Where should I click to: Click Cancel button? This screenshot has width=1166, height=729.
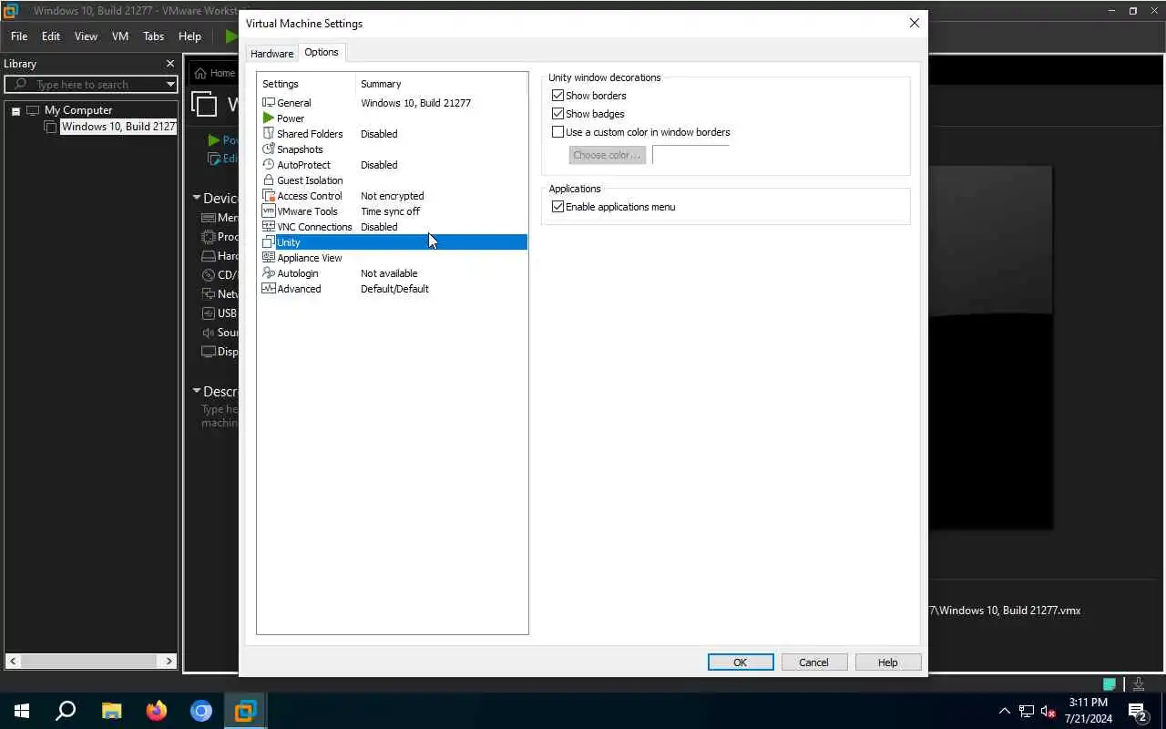point(813,662)
